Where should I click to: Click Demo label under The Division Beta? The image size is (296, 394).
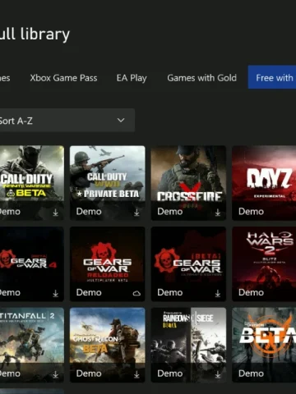(x=251, y=373)
